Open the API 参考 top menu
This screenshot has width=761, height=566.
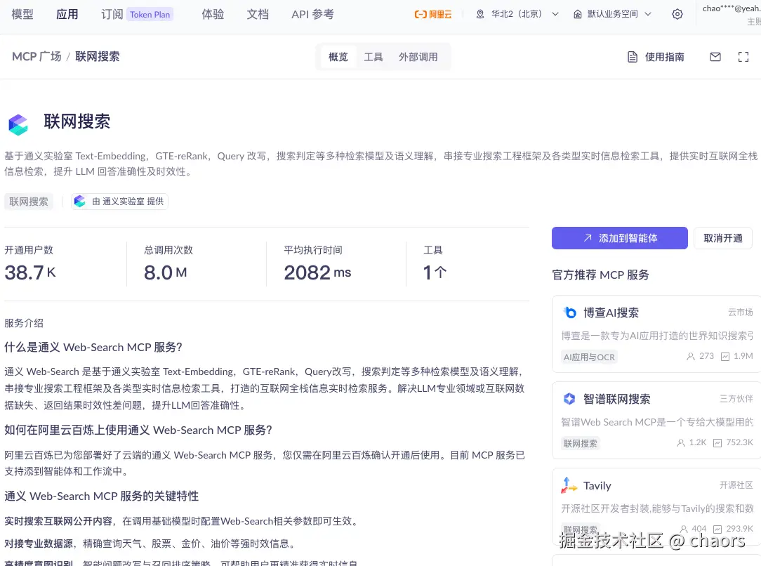click(312, 14)
